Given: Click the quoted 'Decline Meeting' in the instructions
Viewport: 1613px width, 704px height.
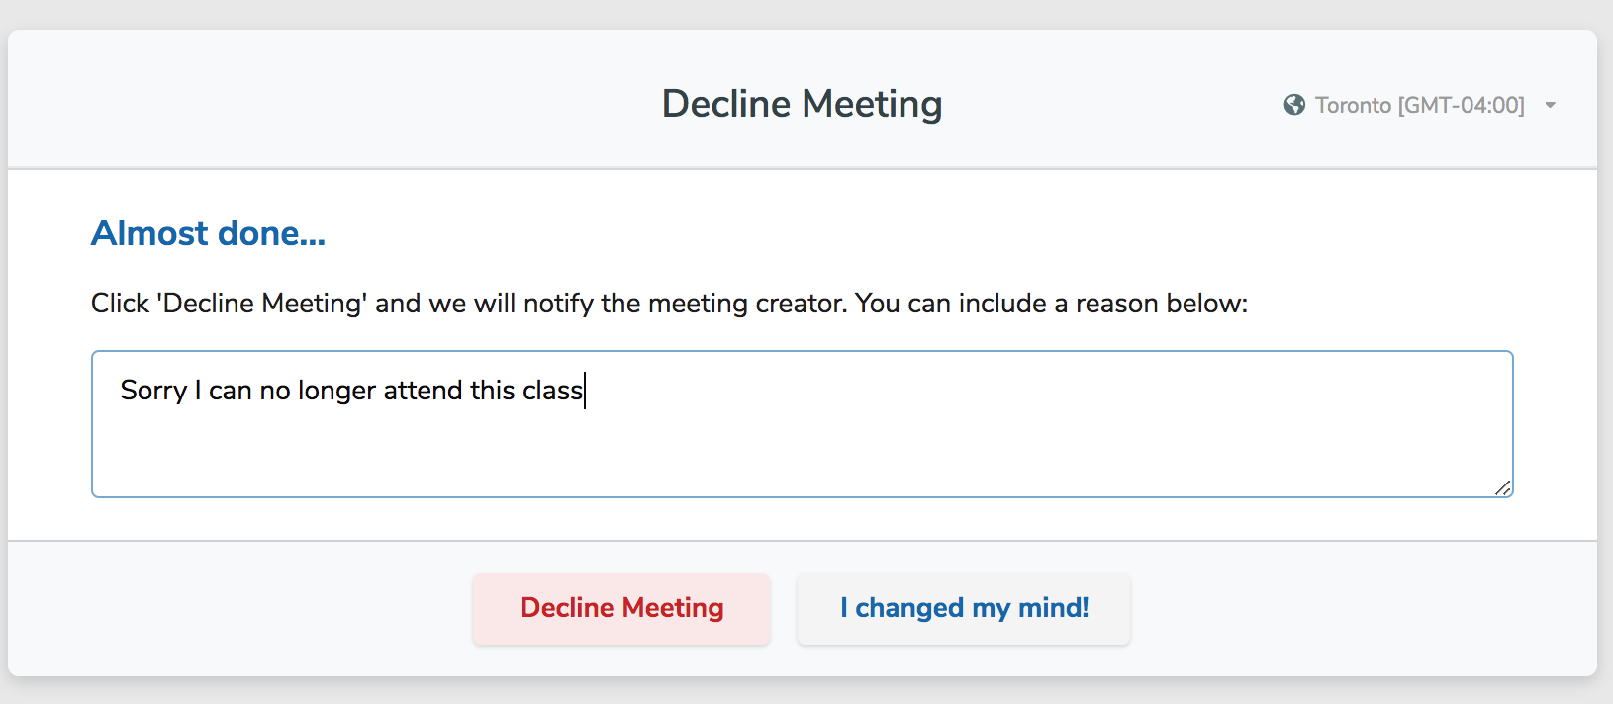Looking at the screenshot, I should point(262,304).
